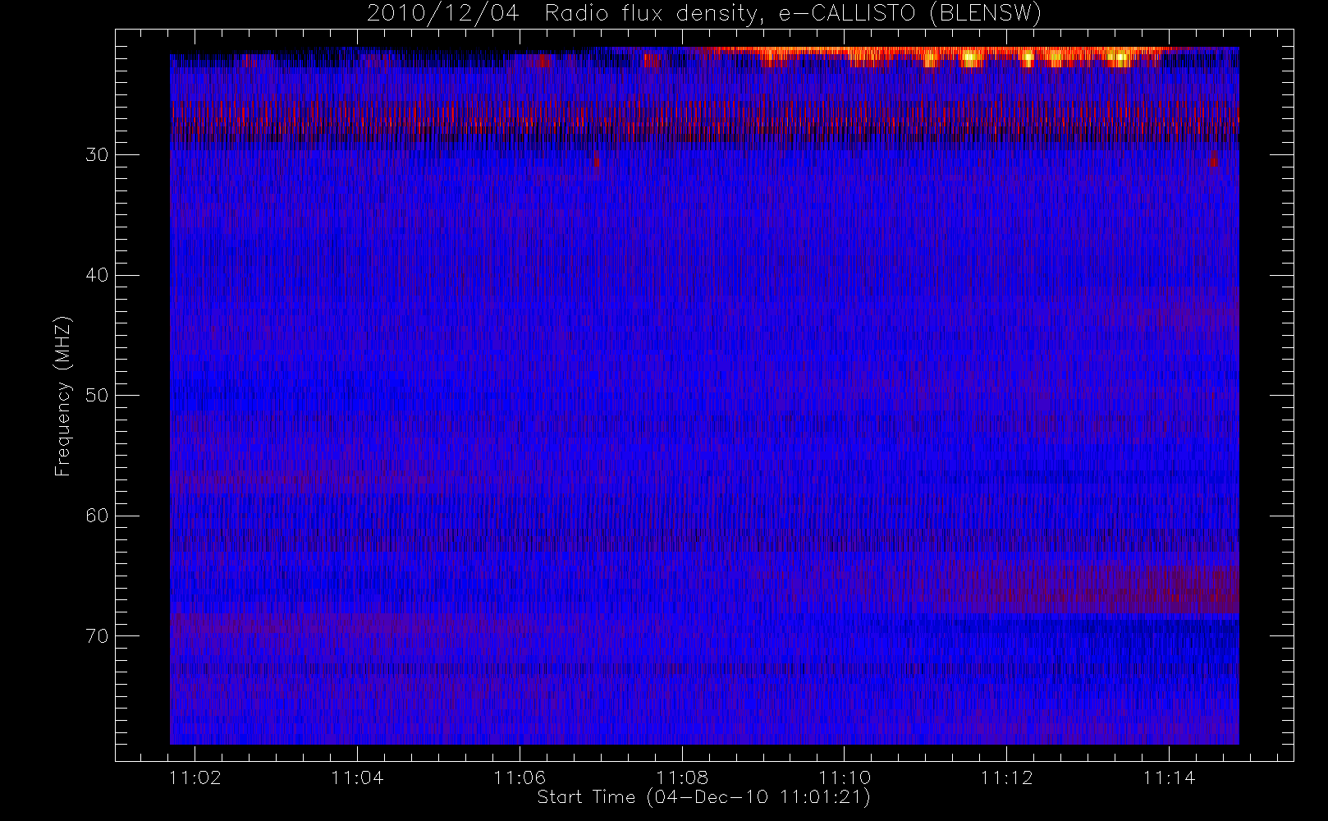This screenshot has width=1328, height=821.
Task: Click the 11:08 time tick label
Action: [x=682, y=777]
